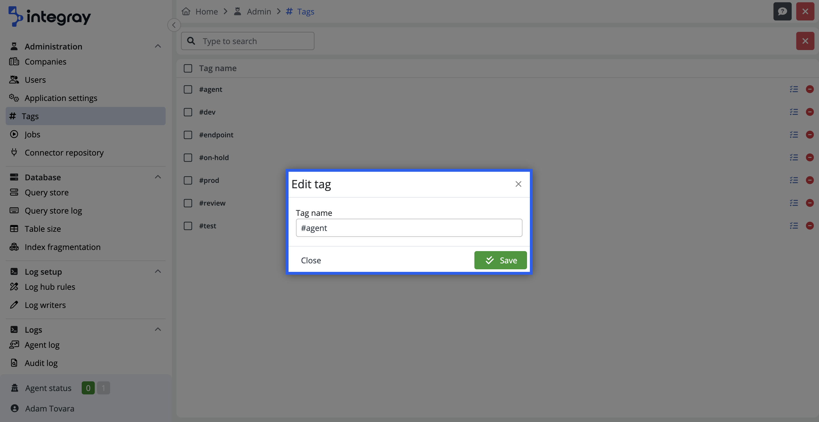The width and height of the screenshot is (819, 422).
Task: Open the Audit log
Action: [41, 363]
